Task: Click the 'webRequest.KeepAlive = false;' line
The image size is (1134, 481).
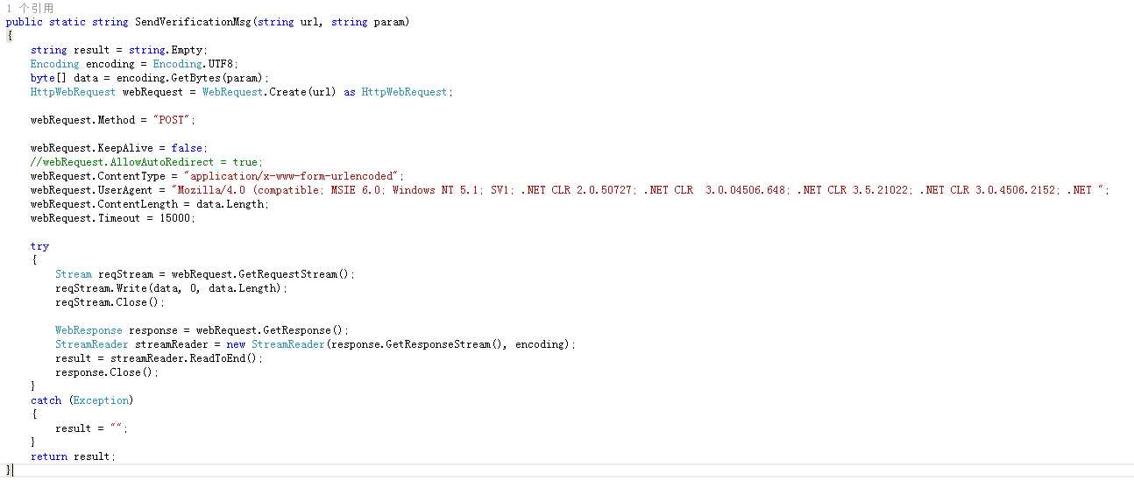Action: 118,148
